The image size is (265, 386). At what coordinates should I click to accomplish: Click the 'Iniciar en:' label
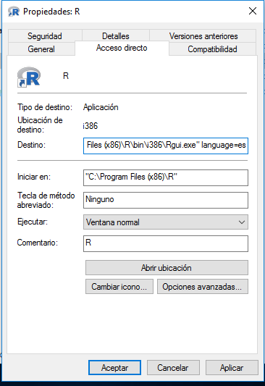34,177
